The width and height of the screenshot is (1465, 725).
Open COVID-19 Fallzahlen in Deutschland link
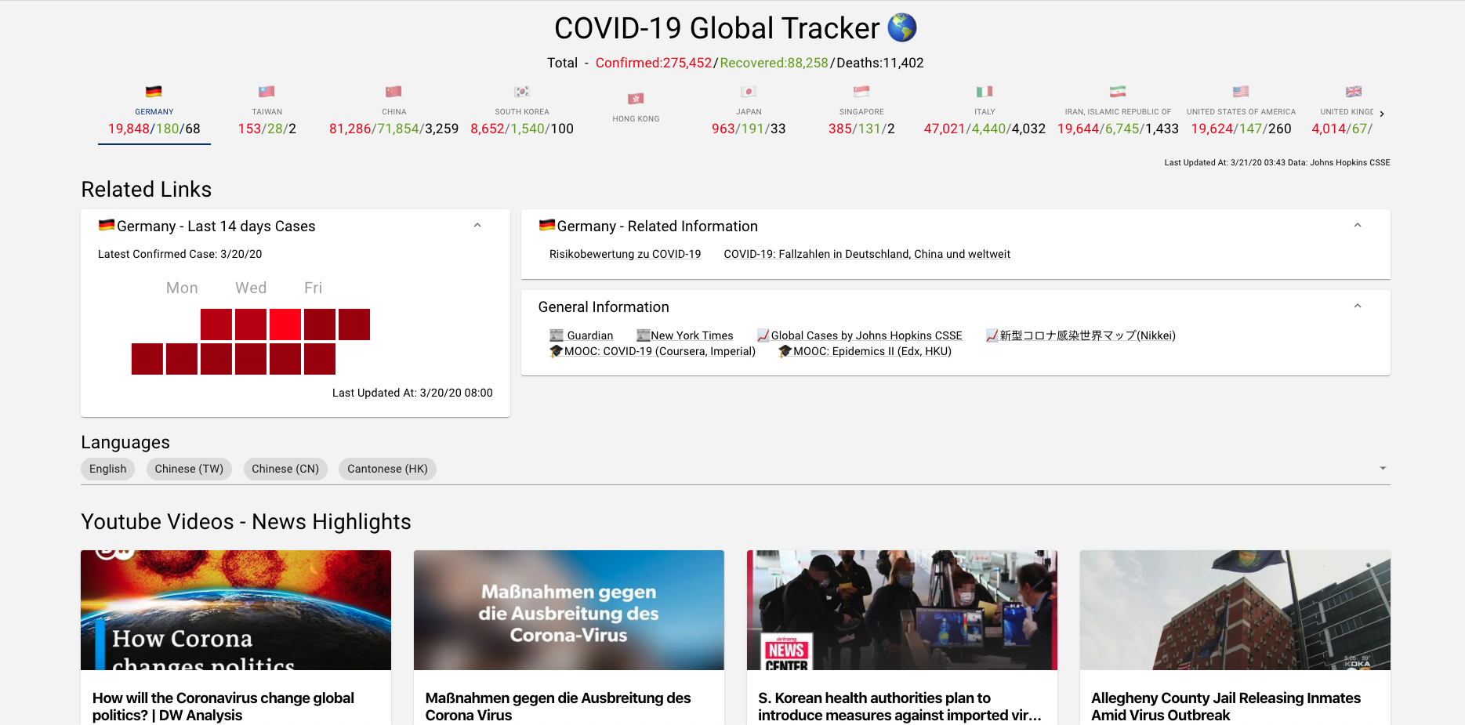(x=867, y=254)
